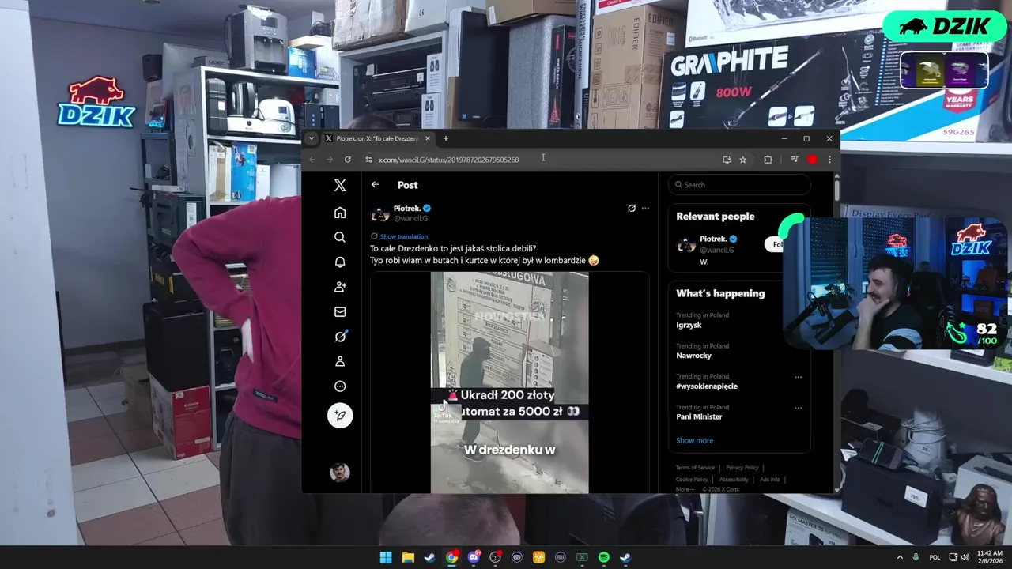Open the X logo home link
The height and width of the screenshot is (569, 1012).
tap(340, 186)
